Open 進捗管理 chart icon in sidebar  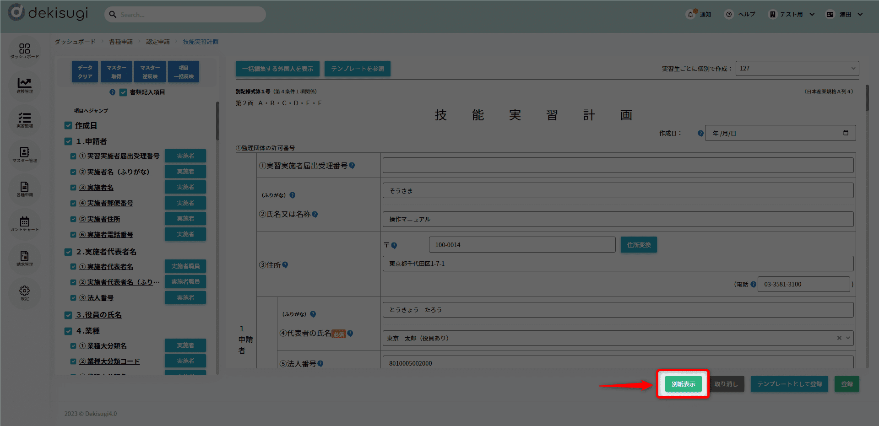[x=25, y=85]
